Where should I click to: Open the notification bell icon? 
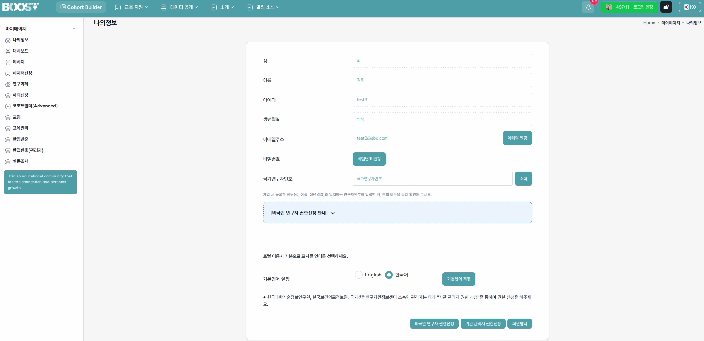click(588, 7)
